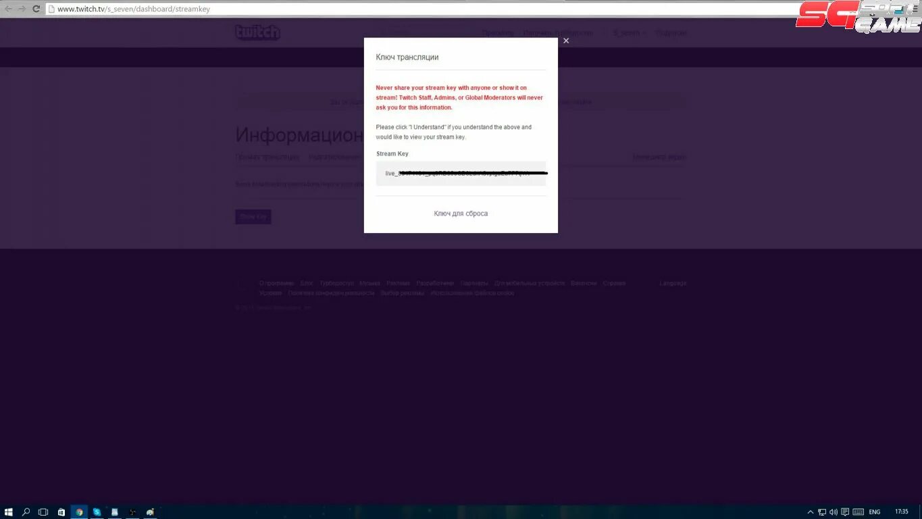Switch input language ENG indicator

pos(875,512)
